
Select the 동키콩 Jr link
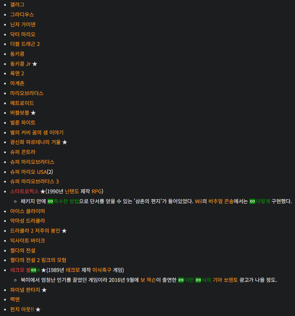20,64
